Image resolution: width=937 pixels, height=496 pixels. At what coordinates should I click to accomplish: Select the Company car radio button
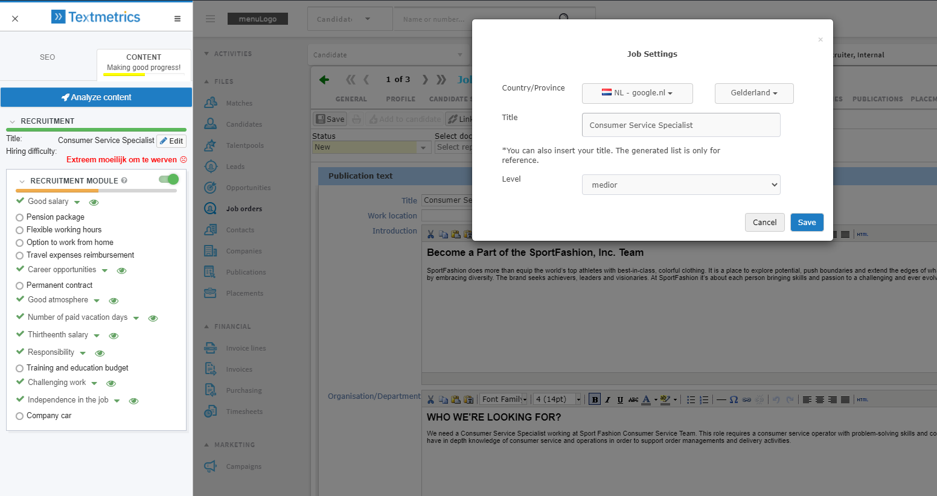pyautogui.click(x=19, y=416)
